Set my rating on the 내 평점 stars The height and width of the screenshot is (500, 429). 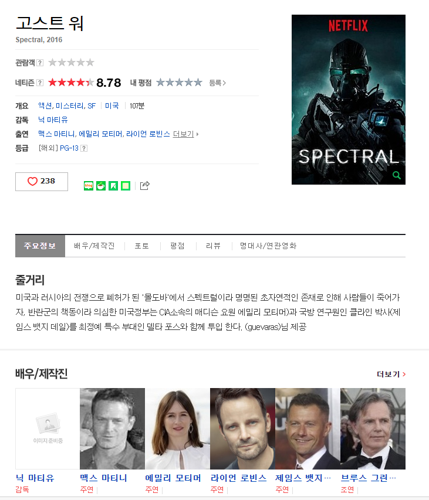point(179,83)
